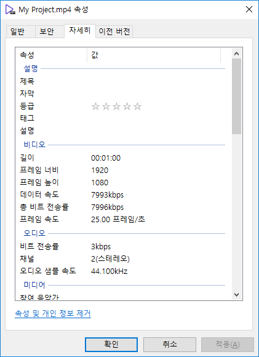Click the video file icon in title bar
Image resolution: width=259 pixels, height=357 pixels.
(x=10, y=10)
